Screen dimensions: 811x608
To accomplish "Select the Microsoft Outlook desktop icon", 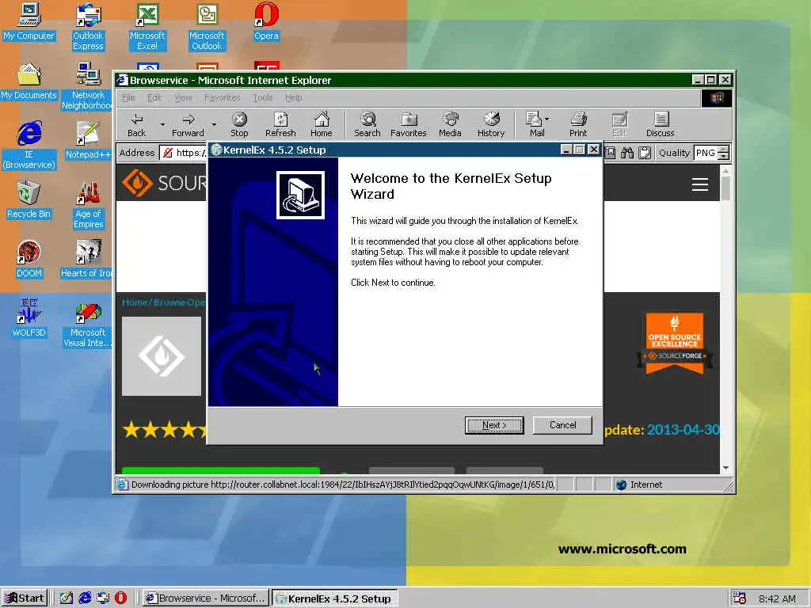I will coord(207,27).
